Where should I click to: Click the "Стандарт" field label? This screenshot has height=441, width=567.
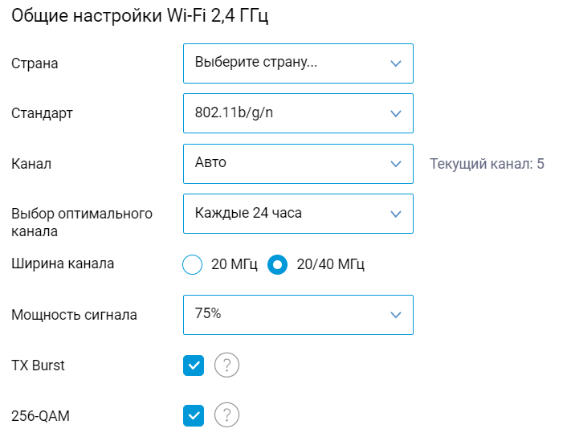coord(42,113)
